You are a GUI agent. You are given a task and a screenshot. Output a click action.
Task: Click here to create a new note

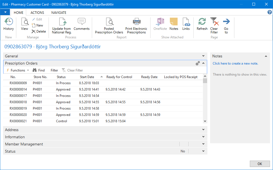[x=235, y=63]
